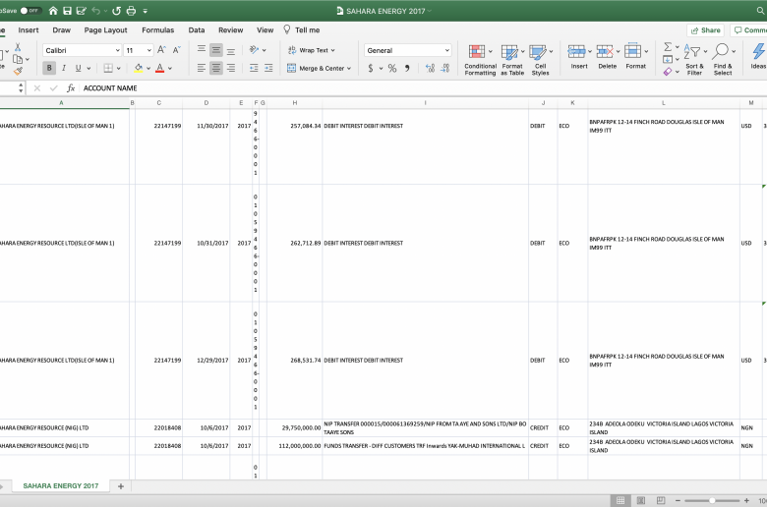This screenshot has width=767, height=507.
Task: Open Cell Styles gallery
Action: (541, 60)
